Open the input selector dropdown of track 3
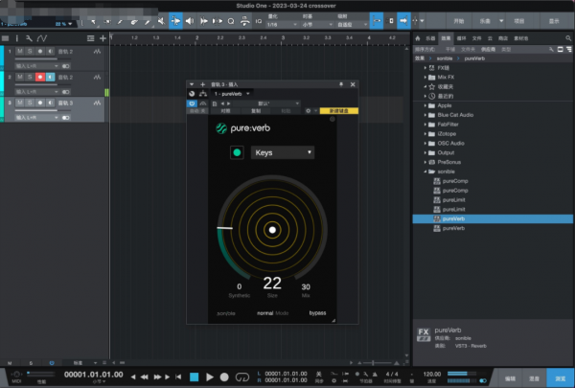Image resolution: width=575 pixels, height=388 pixels. click(36, 117)
